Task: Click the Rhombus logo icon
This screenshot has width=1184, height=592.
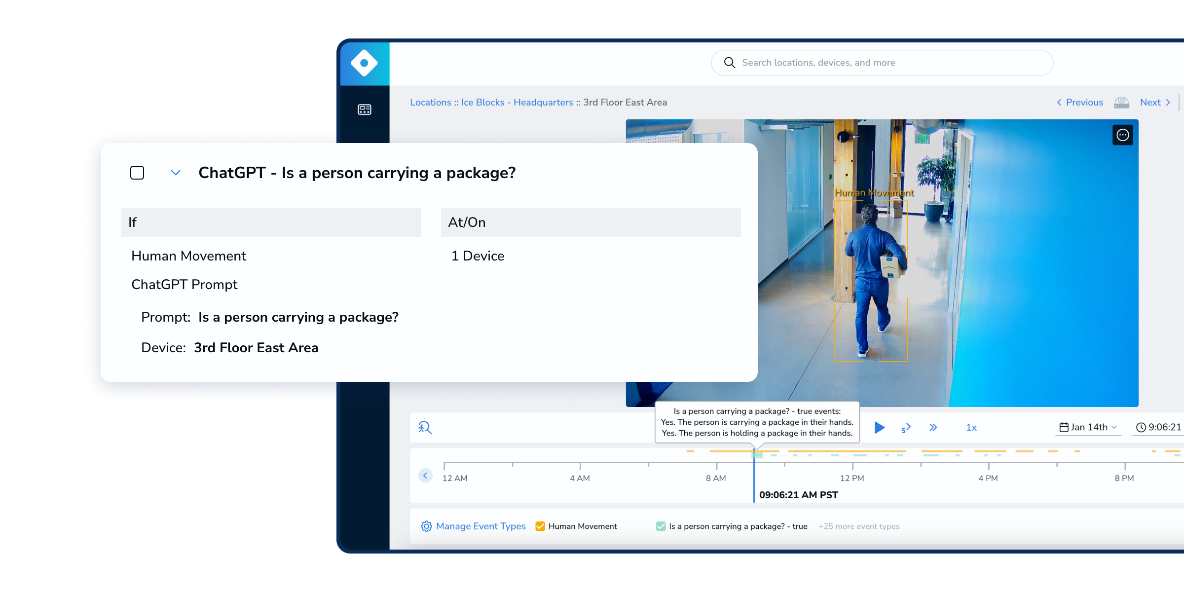Action: pos(364,63)
